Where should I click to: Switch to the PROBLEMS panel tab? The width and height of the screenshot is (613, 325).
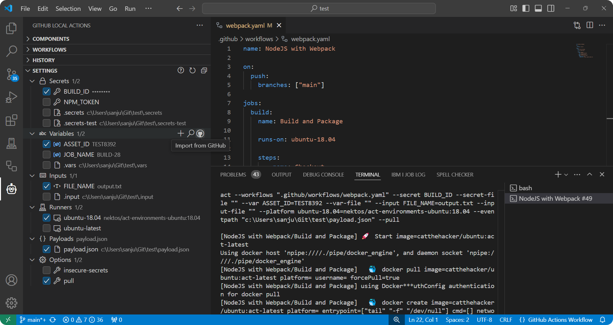[x=233, y=175]
